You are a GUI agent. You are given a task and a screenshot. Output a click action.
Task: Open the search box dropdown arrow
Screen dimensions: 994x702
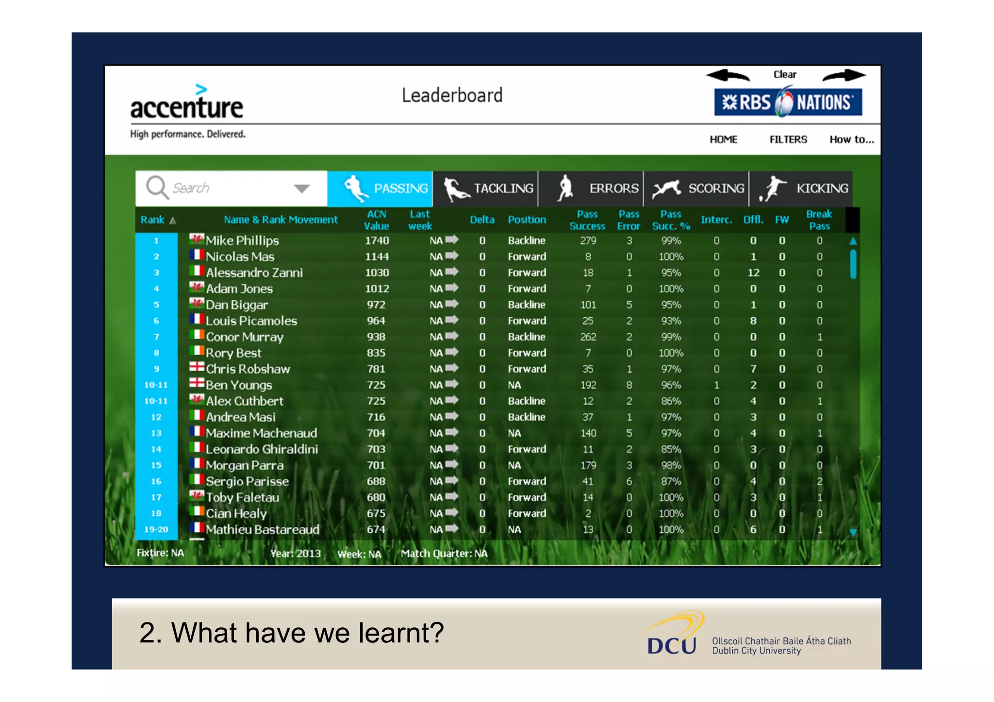click(x=301, y=188)
